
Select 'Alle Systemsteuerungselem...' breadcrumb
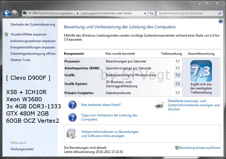(54, 13)
